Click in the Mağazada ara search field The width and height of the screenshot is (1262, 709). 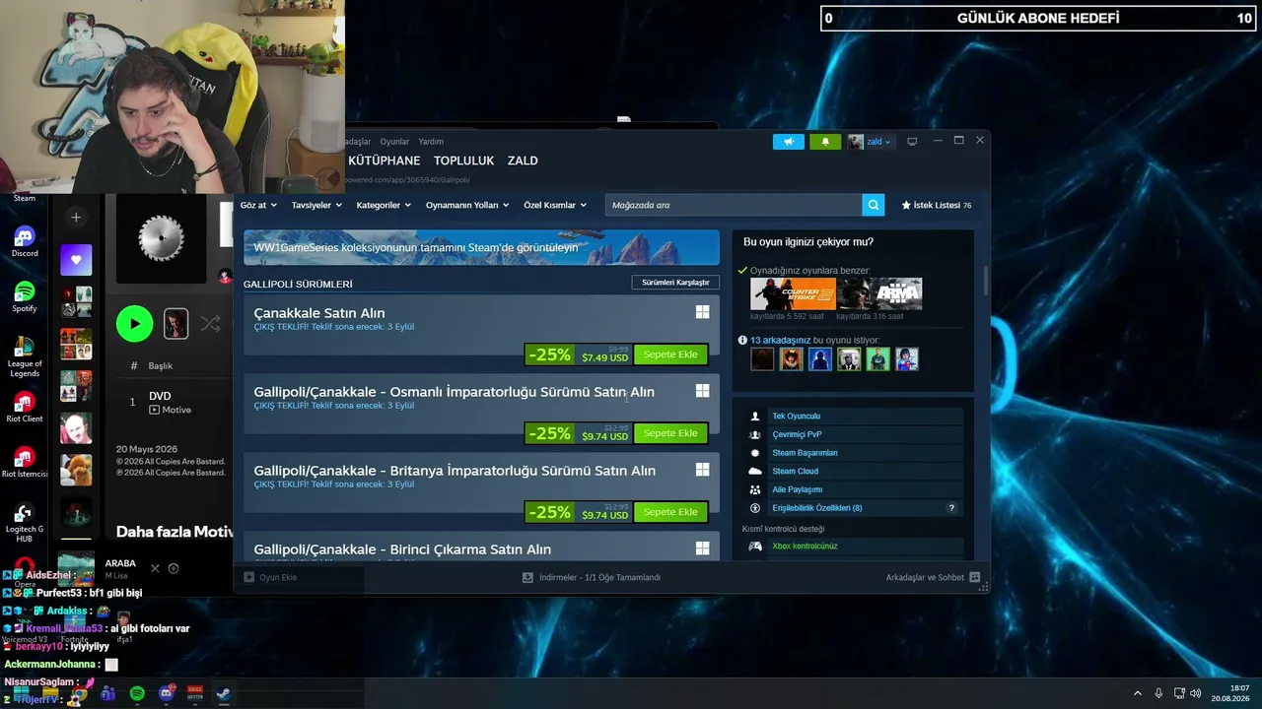[734, 205]
